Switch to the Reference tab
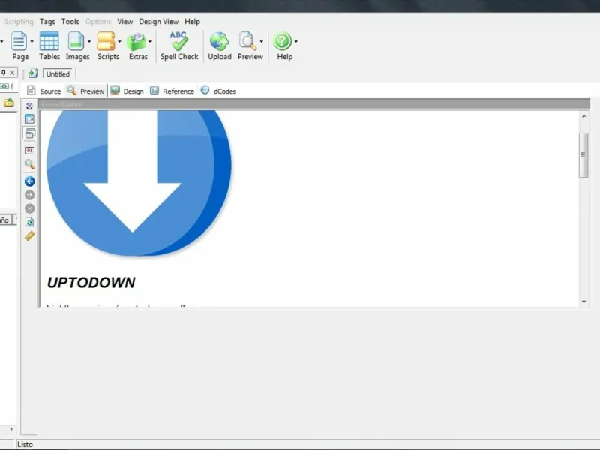Viewport: 600px width, 450px height. (x=172, y=91)
